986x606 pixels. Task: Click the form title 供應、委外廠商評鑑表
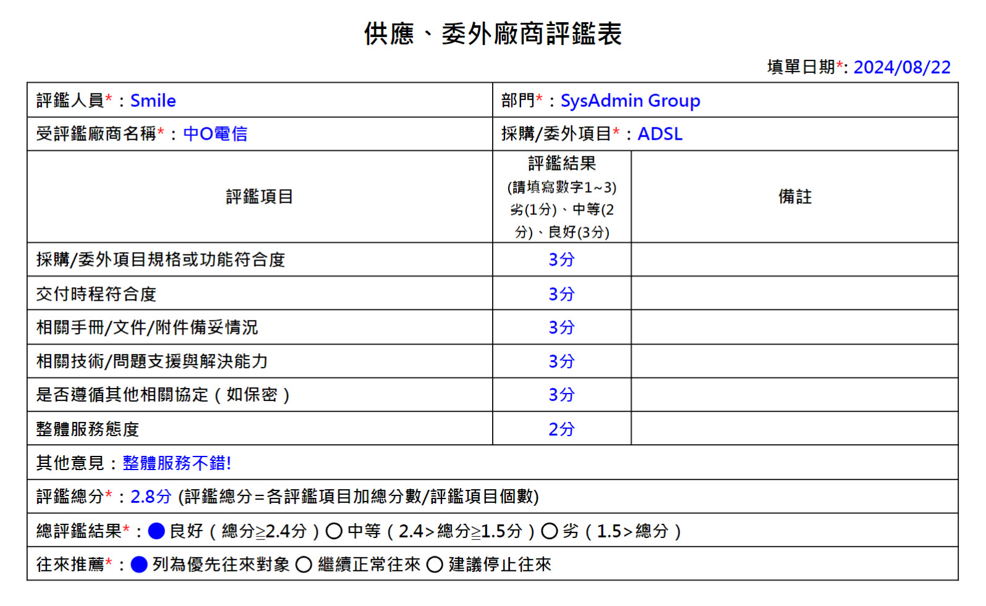pyautogui.click(x=493, y=33)
